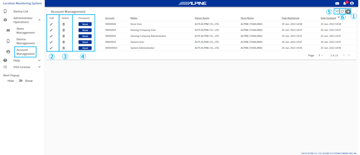This screenshot has height=155, width=360.
Task: Open the OSS License menu item
Action: point(21,67)
